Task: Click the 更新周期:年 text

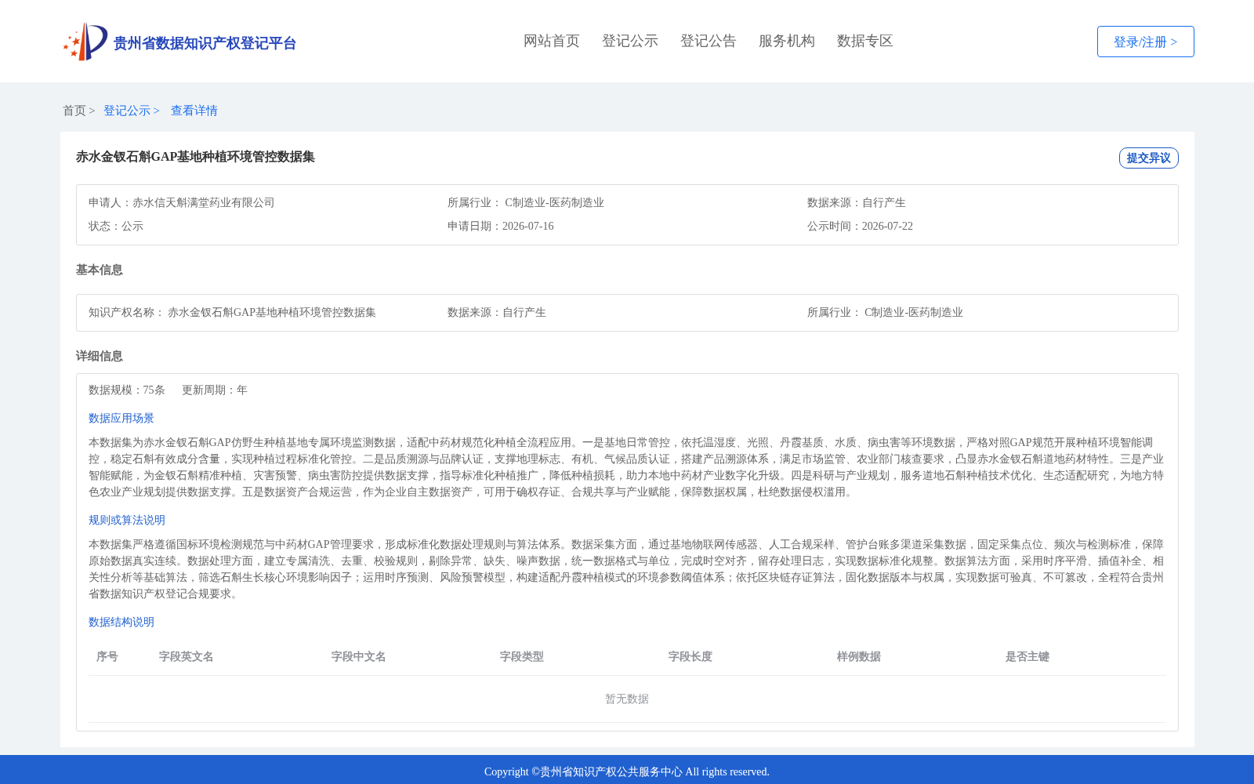Action: click(x=215, y=390)
